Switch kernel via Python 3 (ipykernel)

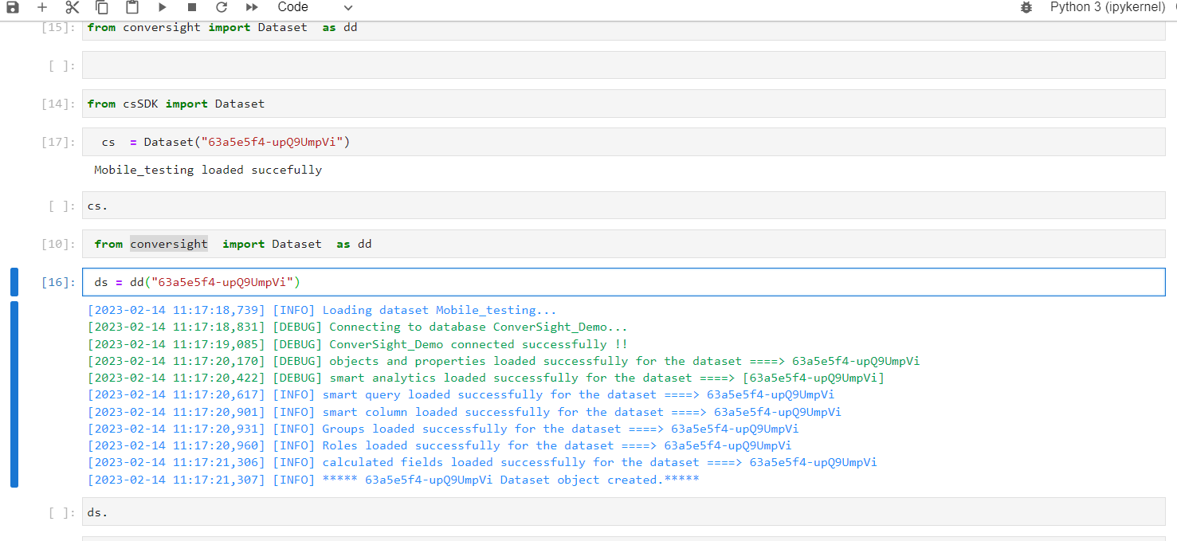point(1106,7)
